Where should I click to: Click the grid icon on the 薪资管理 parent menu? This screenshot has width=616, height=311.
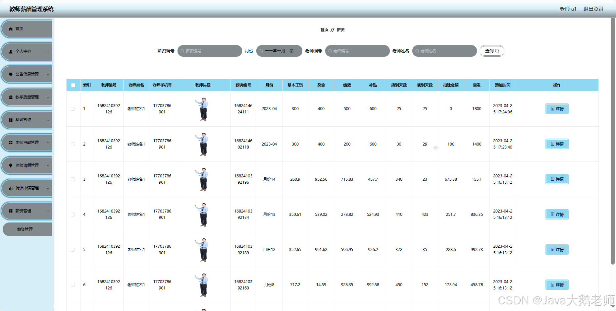(11, 211)
